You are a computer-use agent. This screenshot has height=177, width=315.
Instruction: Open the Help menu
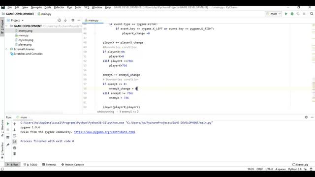108,7
